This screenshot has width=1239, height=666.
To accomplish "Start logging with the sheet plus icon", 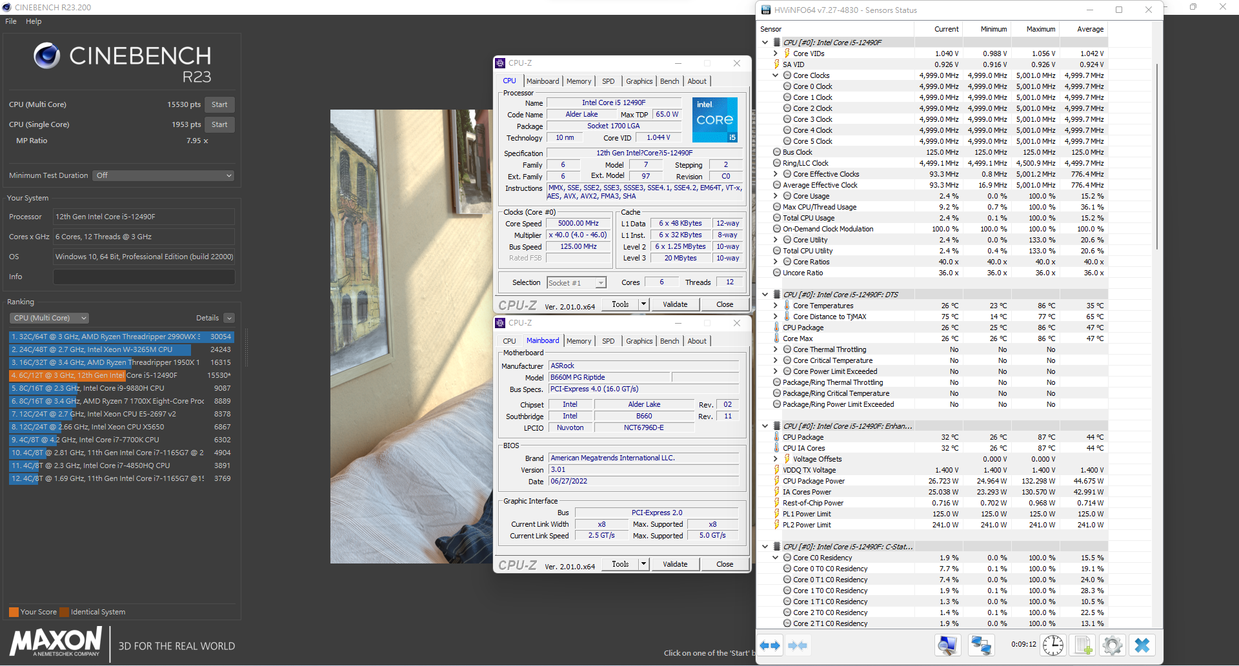I will point(1083,645).
